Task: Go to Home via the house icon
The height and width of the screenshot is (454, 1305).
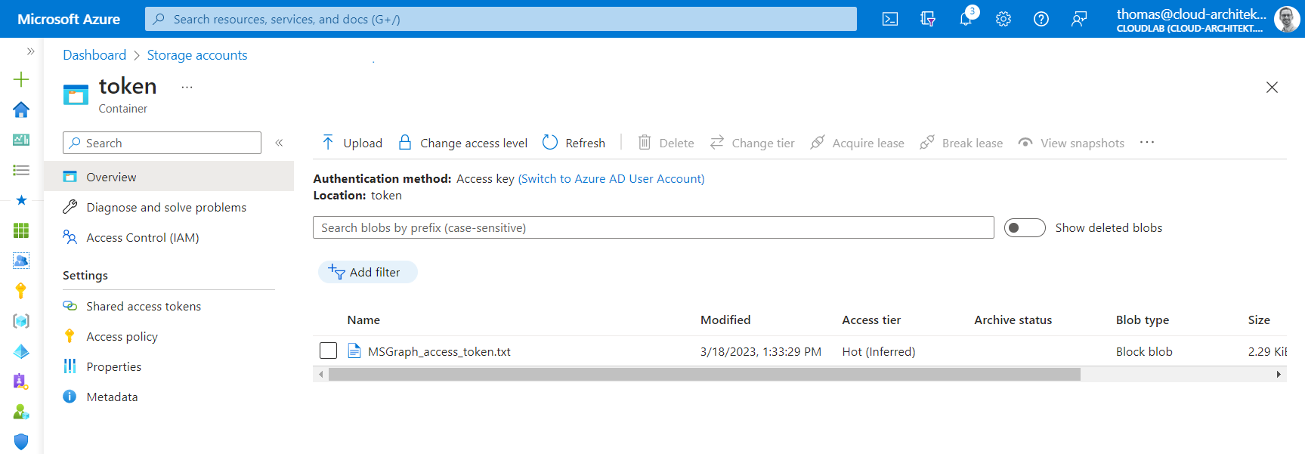Action: (21, 110)
